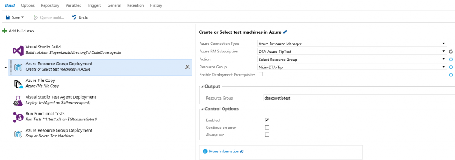Switch to the General tab
The width and height of the screenshot is (455, 160).
click(x=114, y=5)
